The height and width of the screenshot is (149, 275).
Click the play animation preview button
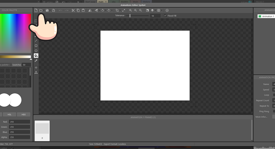(167, 10)
